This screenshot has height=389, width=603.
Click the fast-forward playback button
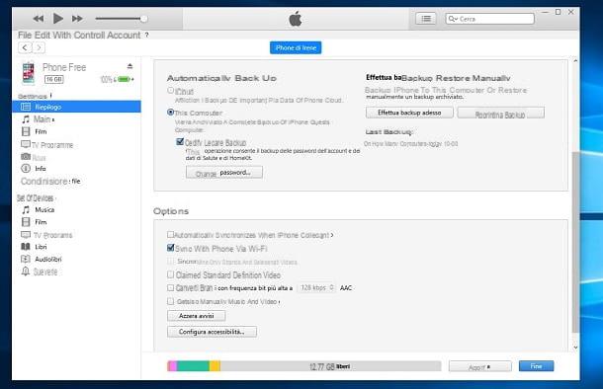coord(77,19)
